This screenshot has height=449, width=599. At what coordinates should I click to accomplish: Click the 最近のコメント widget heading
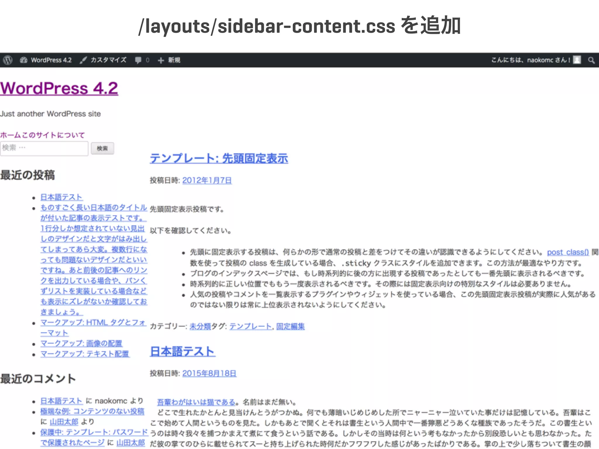(38, 379)
